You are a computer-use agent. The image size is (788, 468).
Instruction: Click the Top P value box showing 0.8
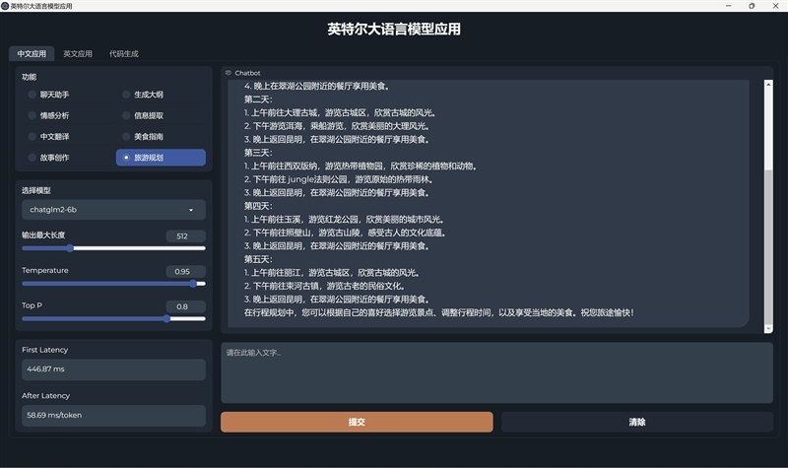pos(185,306)
